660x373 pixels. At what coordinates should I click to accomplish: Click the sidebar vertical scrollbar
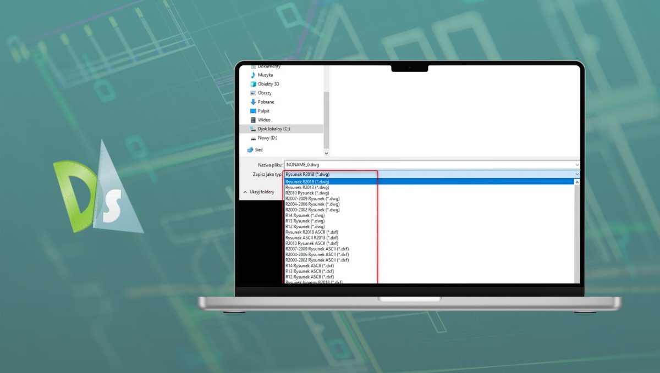click(x=326, y=121)
